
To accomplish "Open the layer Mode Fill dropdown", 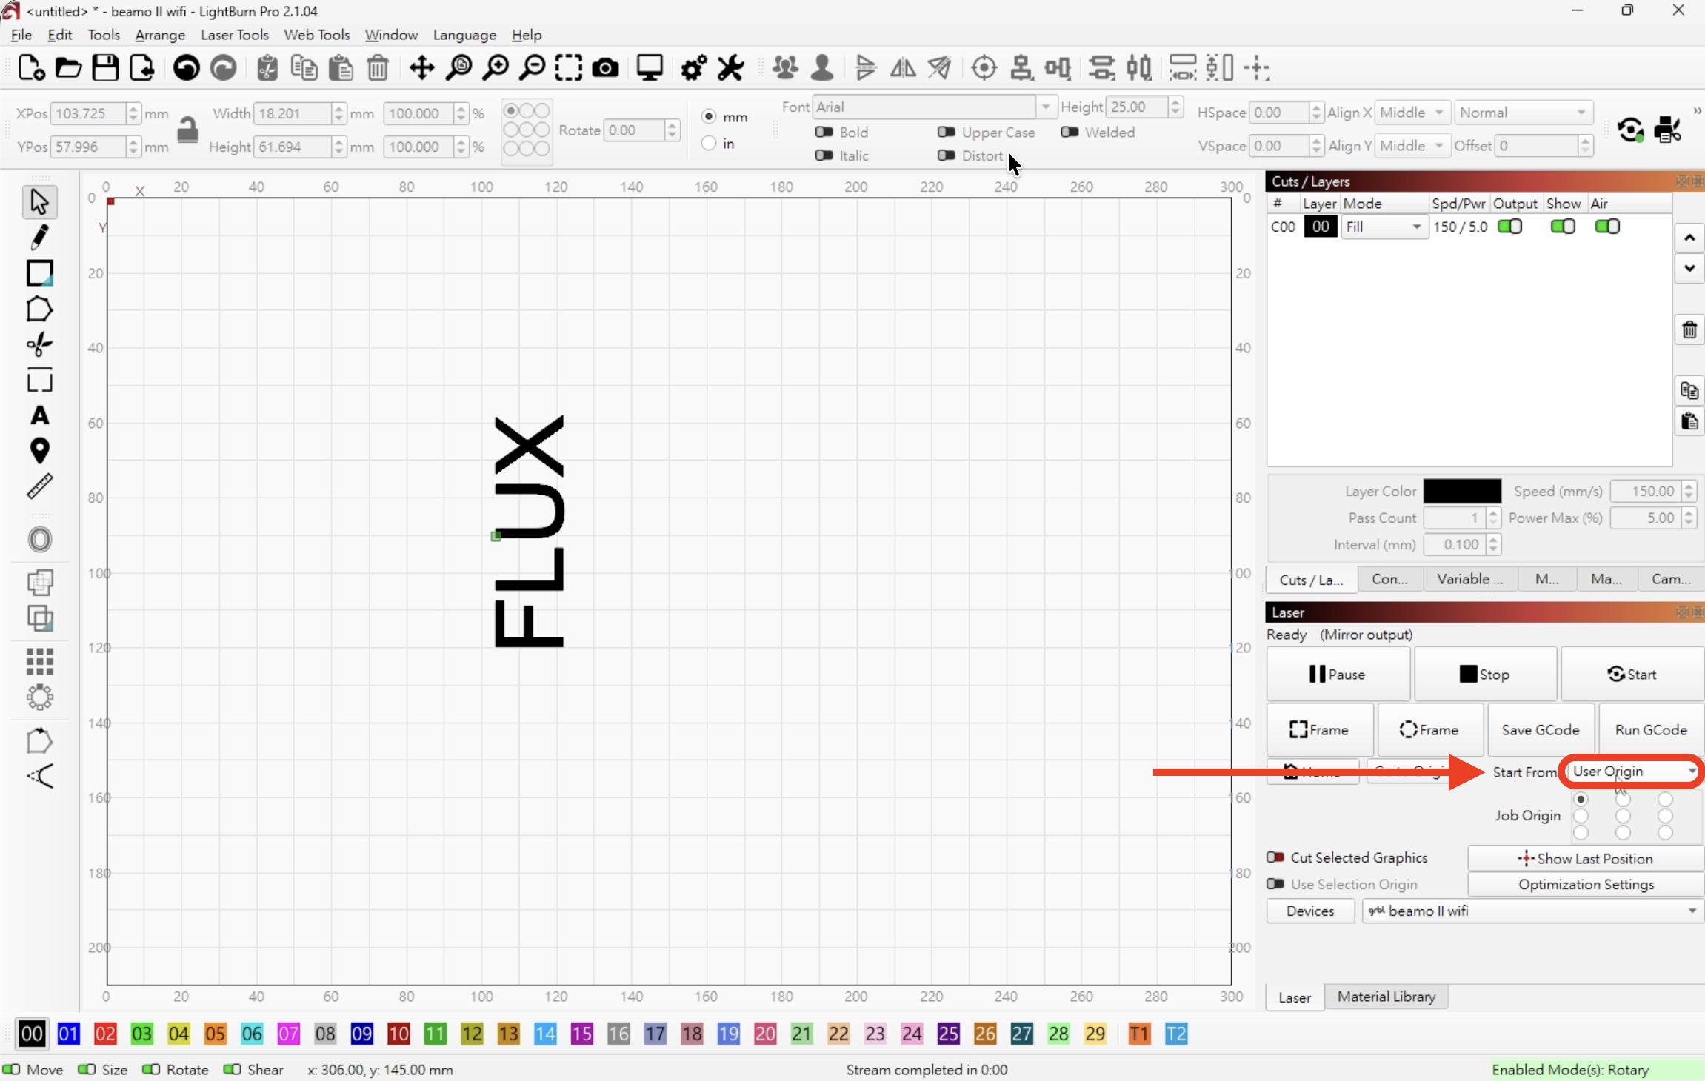I will pyautogui.click(x=1384, y=227).
